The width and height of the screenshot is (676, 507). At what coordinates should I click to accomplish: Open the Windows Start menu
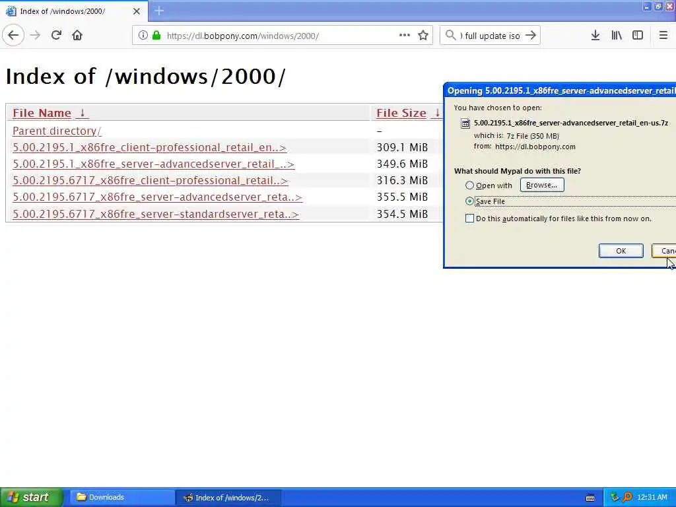tap(31, 497)
